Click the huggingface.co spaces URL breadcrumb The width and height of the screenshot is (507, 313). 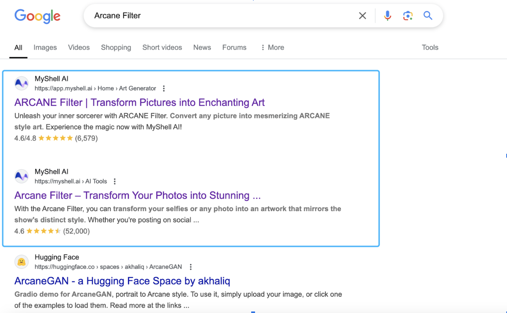pos(108,267)
